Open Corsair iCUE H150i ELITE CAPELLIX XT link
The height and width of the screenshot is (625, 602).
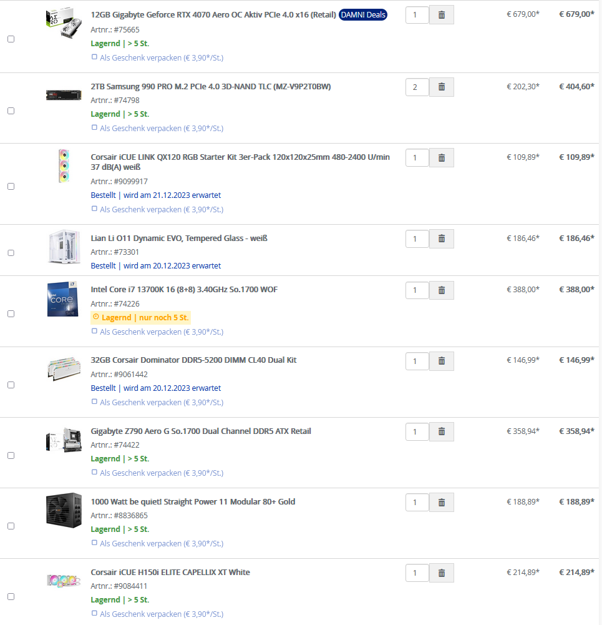pos(170,572)
